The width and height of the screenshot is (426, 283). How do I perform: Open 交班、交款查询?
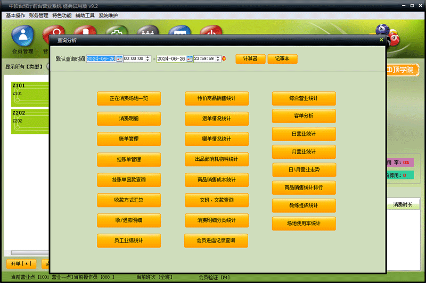tap(217, 200)
